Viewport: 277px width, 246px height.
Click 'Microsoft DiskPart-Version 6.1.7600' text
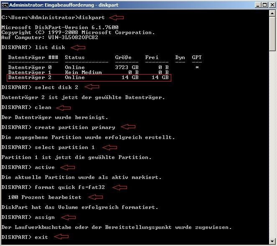60,27
